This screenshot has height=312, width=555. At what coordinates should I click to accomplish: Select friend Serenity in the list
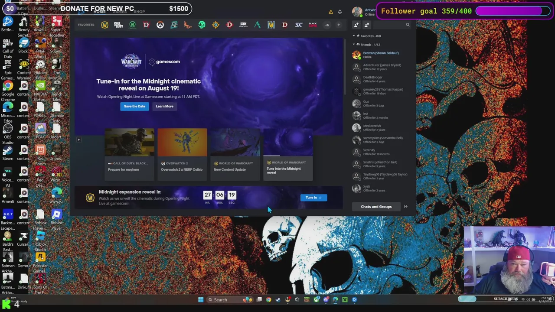click(381, 152)
